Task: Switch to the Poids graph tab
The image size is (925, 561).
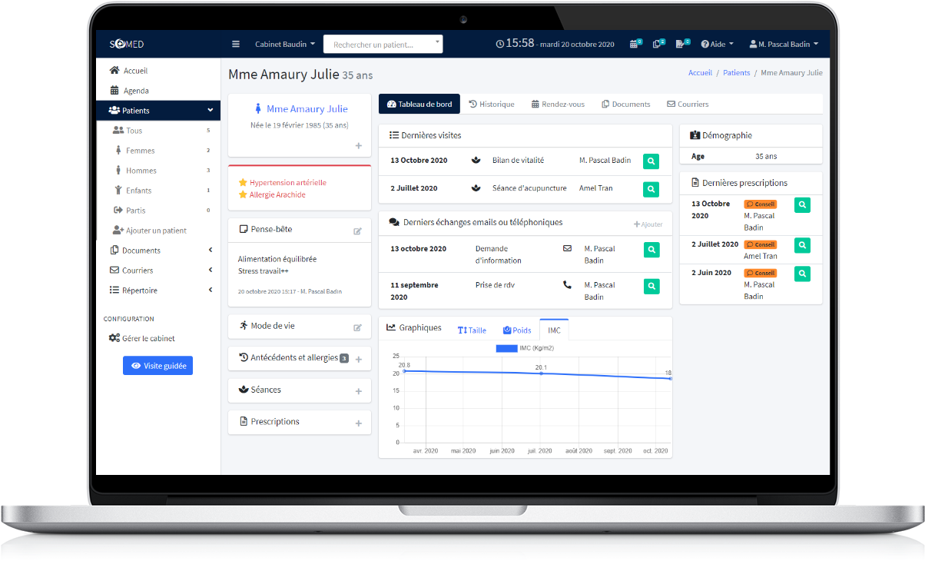Action: pyautogui.click(x=517, y=330)
